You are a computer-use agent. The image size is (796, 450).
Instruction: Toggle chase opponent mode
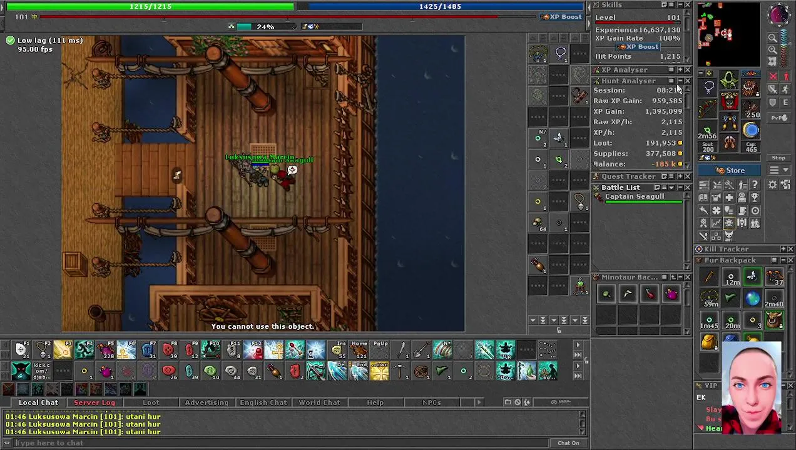tap(786, 89)
